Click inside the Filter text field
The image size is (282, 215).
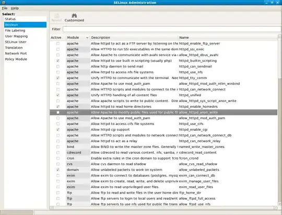coord(172,29)
